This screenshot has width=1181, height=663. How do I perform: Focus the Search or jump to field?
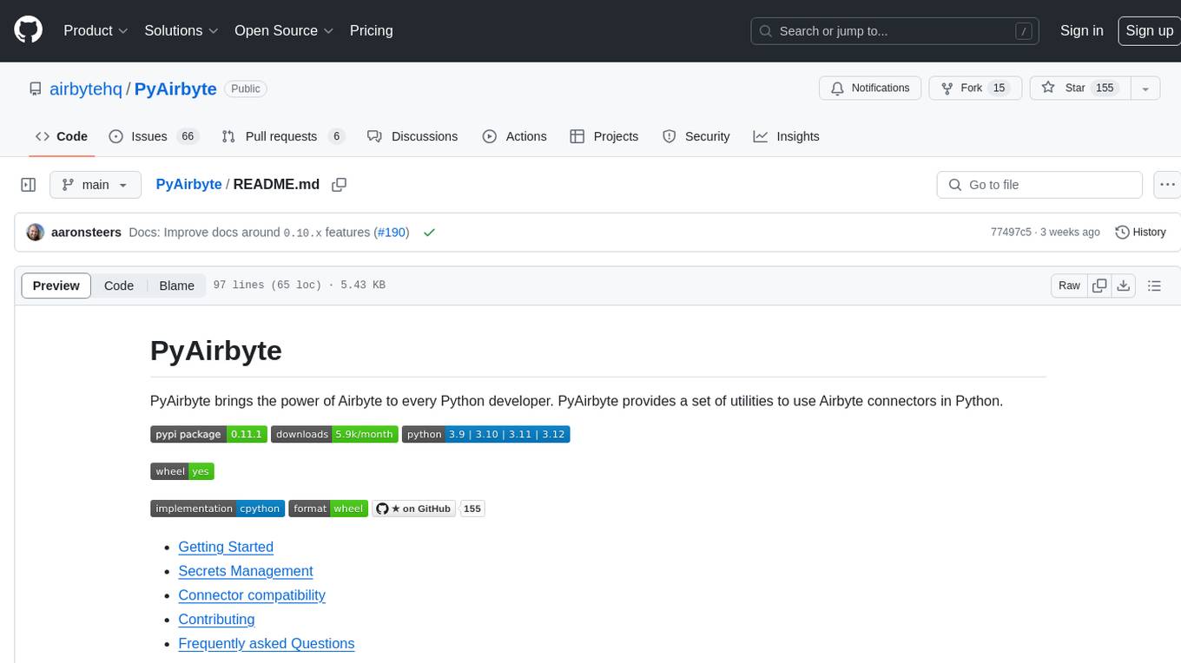point(896,31)
